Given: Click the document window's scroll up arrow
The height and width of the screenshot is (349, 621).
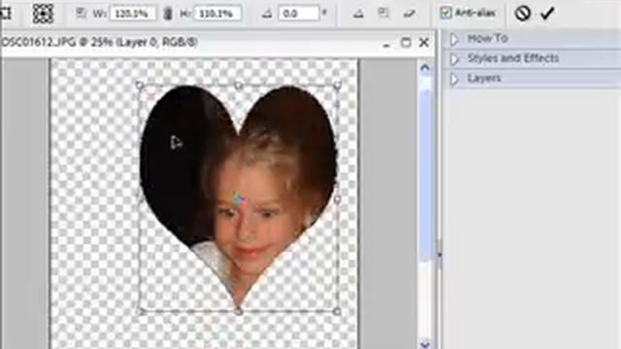Looking at the screenshot, I should pyautogui.click(x=425, y=68).
